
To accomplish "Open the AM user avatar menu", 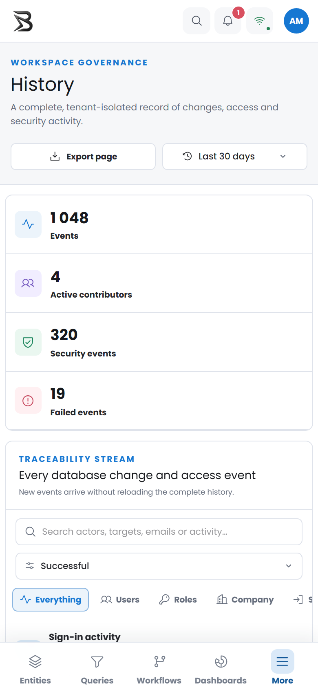I will tap(296, 21).
